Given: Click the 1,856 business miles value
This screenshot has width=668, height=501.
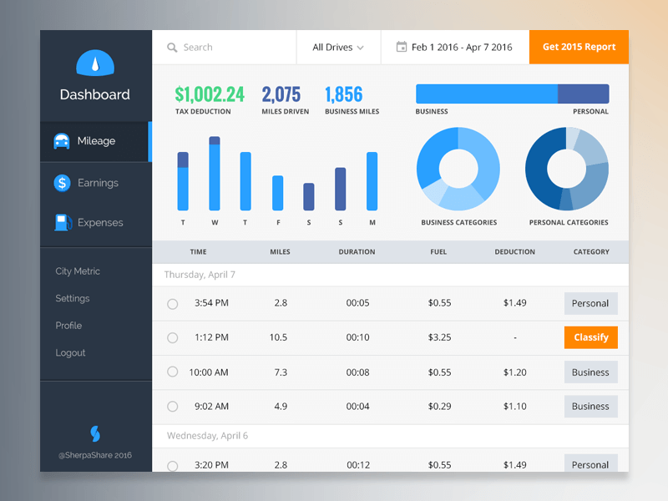Looking at the screenshot, I should coord(344,94).
